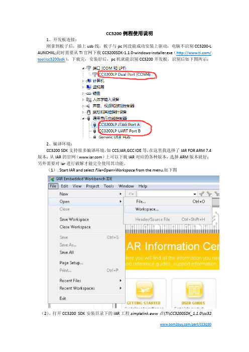249x352 pixels.
Task: Click the CC3200LP UART Port B device icon
Action: [x=94, y=131]
